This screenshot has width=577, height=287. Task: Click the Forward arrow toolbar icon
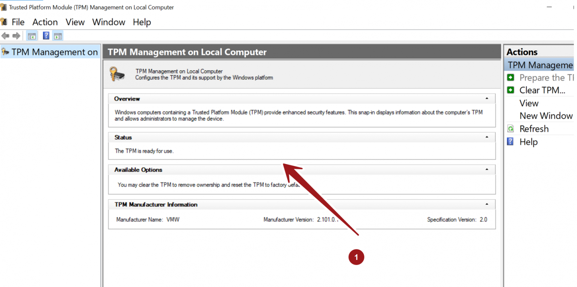[x=16, y=36]
